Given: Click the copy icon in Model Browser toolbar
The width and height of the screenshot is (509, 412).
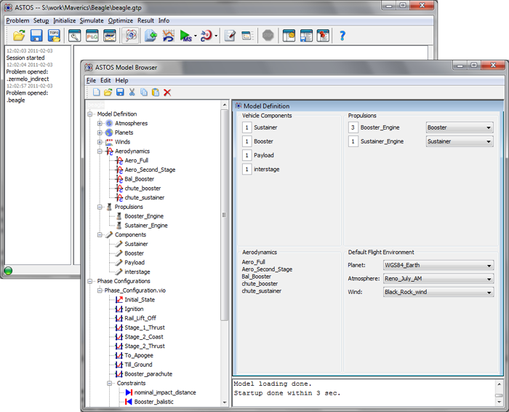Looking at the screenshot, I should pos(144,92).
